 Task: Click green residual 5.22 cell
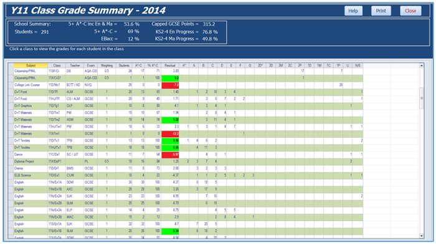170,120
